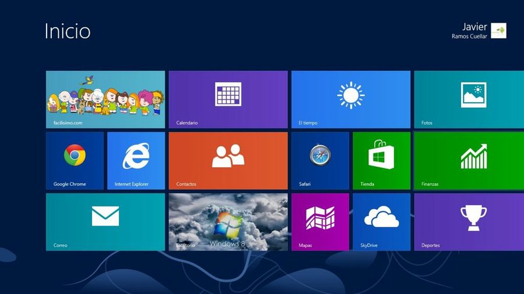Open the Finanzas chart tile

pyautogui.click(x=469, y=160)
